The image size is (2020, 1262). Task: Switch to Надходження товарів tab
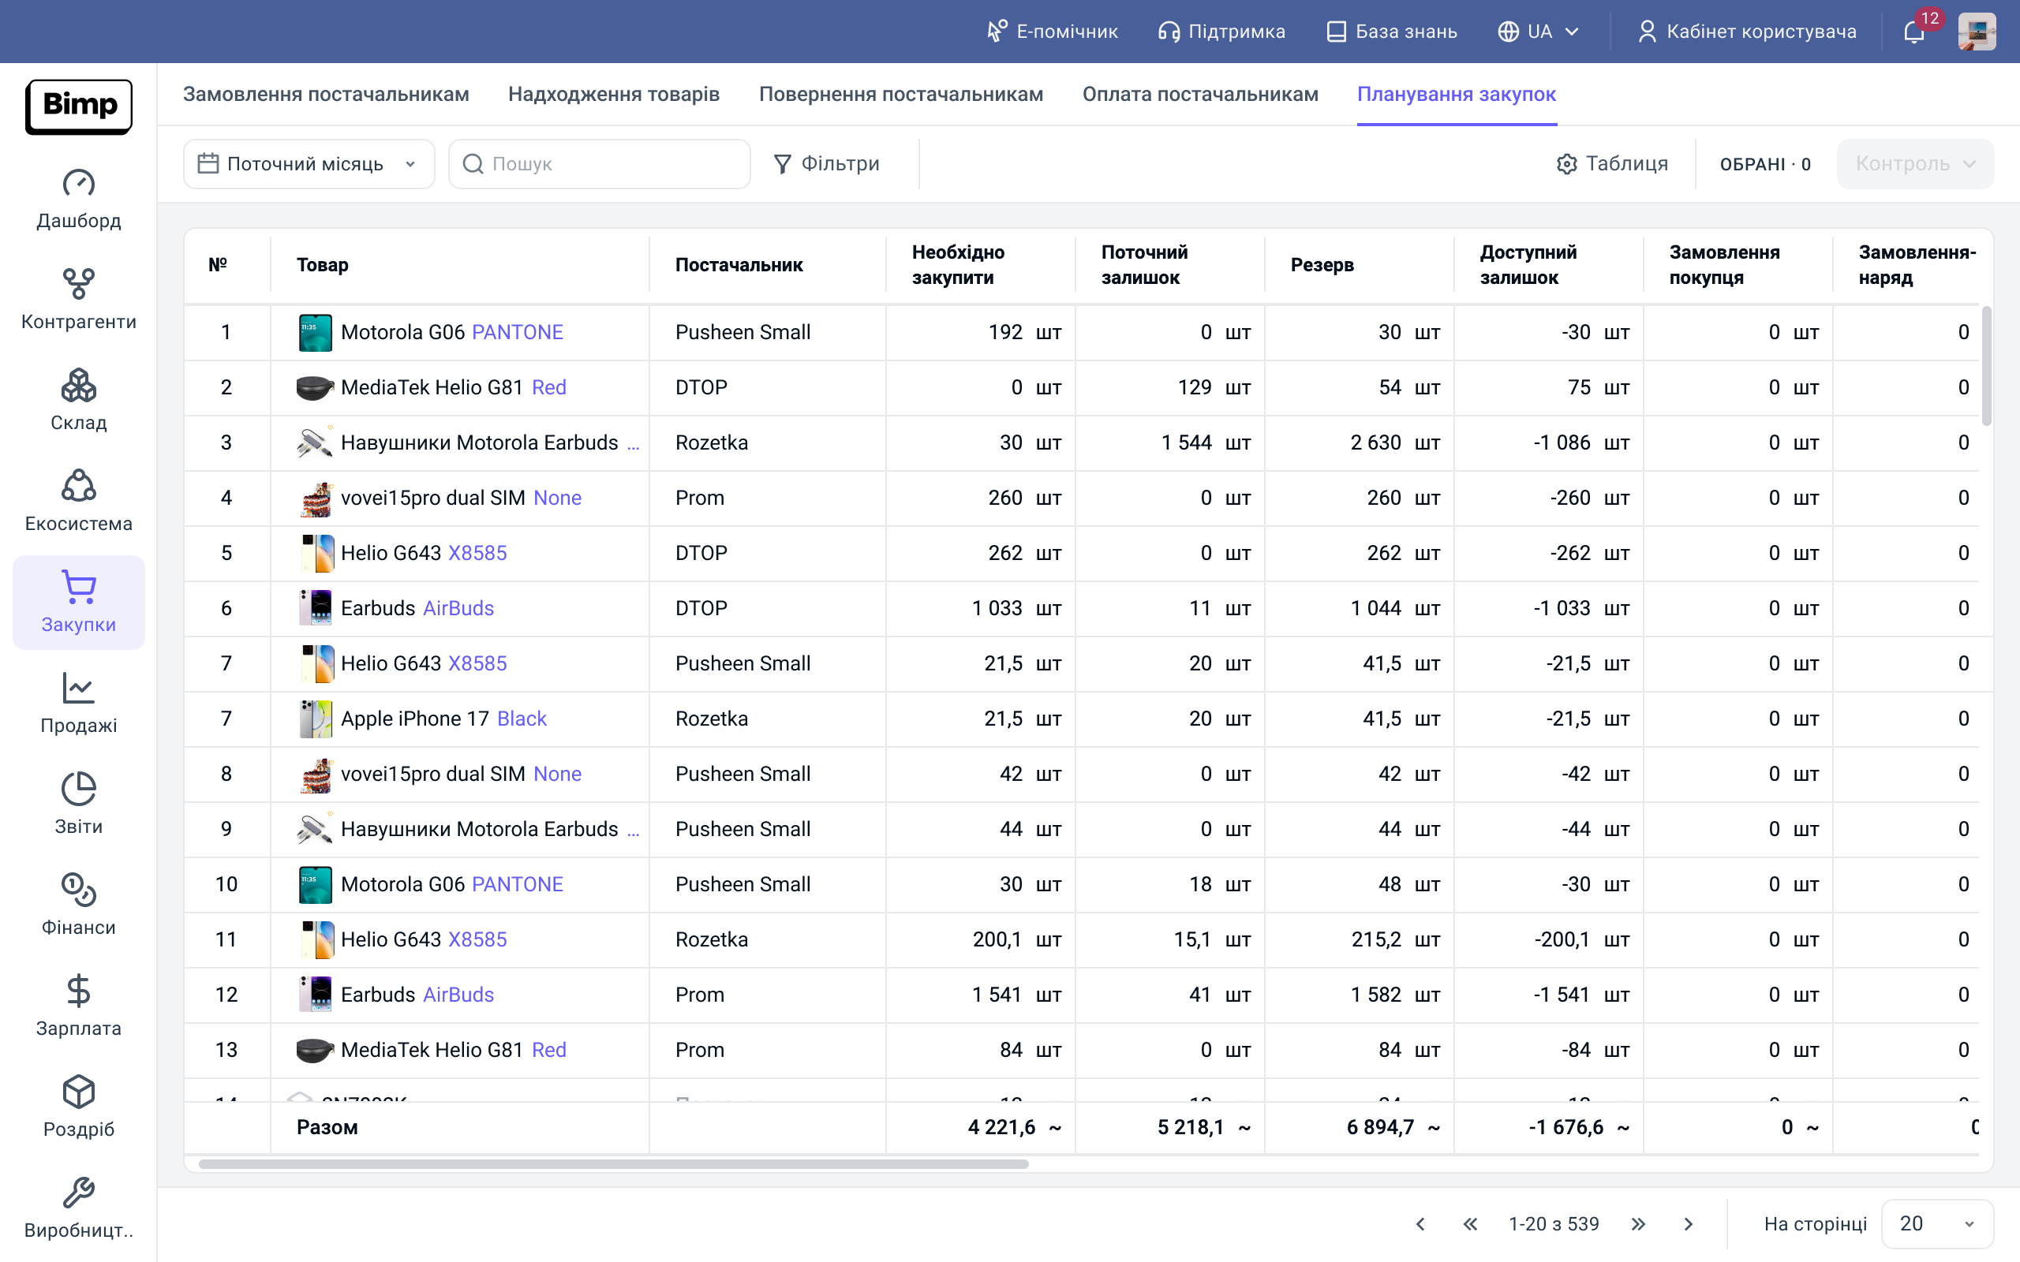tap(614, 95)
